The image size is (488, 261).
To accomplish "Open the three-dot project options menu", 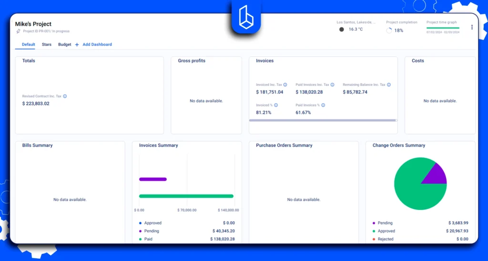I will [472, 27].
